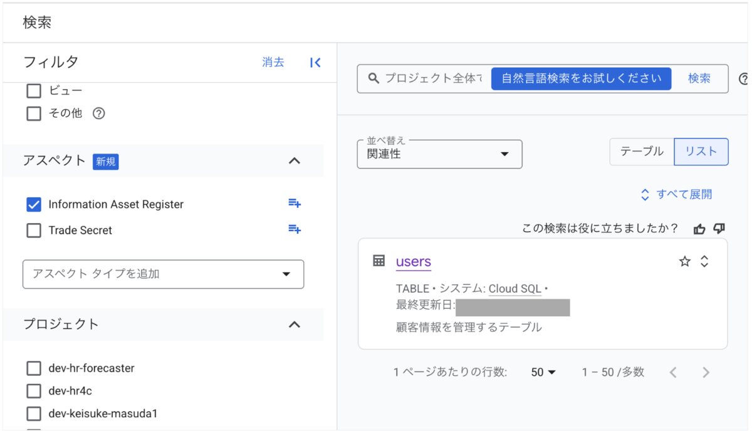Click the 消去 clear filters button
752x431 pixels.
click(273, 62)
